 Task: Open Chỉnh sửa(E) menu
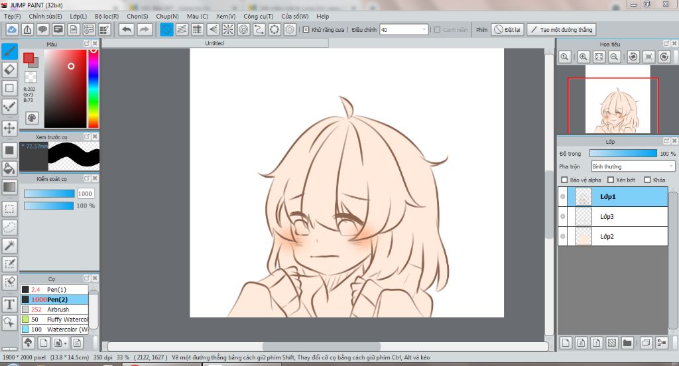pyautogui.click(x=45, y=16)
